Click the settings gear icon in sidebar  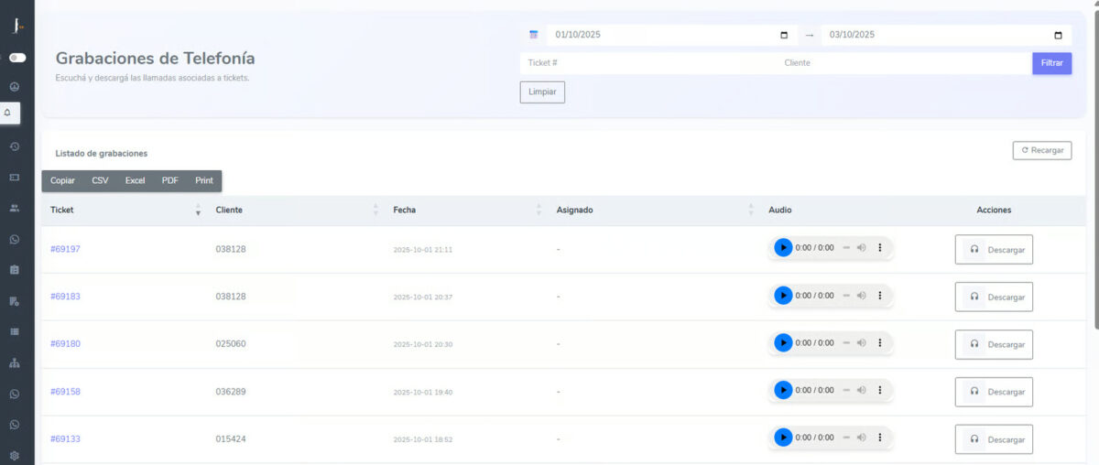click(x=15, y=455)
